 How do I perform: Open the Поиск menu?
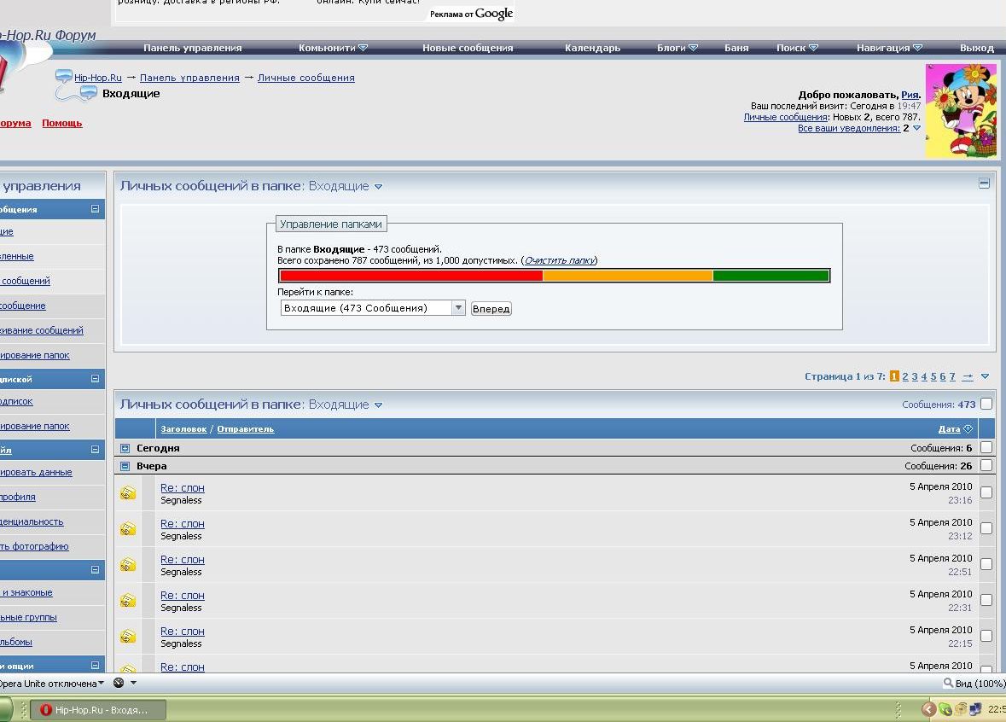click(x=797, y=48)
